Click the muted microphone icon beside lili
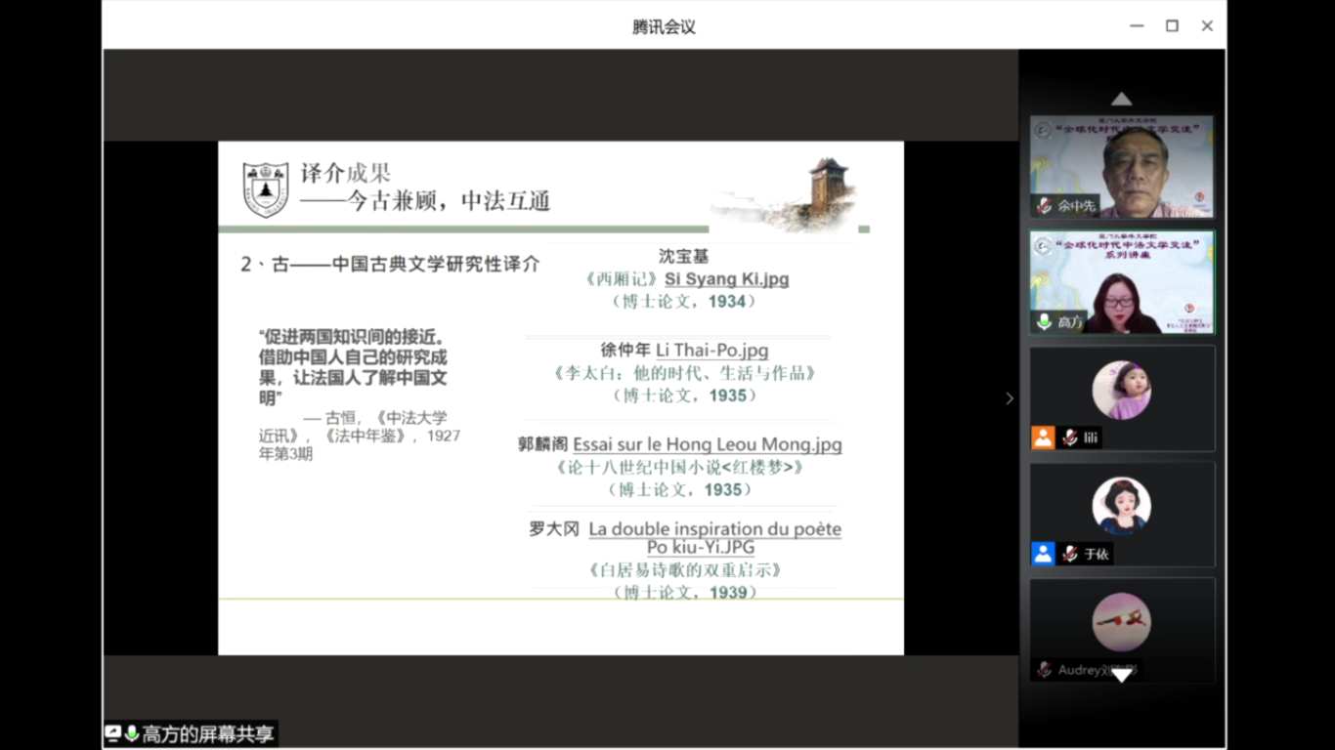The image size is (1335, 750). (x=1070, y=437)
